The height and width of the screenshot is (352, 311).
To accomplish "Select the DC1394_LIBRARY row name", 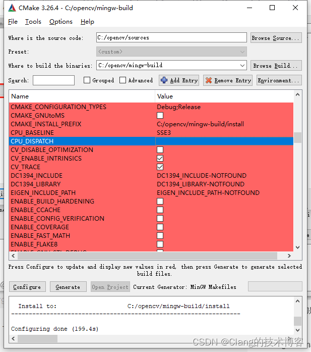I will click(x=36, y=184).
